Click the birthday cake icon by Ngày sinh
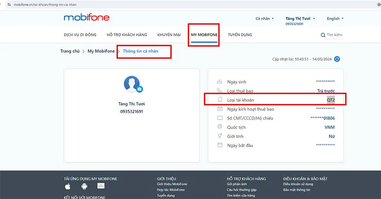Image resolution: width=381 pixels, height=199 pixels. 220,82
